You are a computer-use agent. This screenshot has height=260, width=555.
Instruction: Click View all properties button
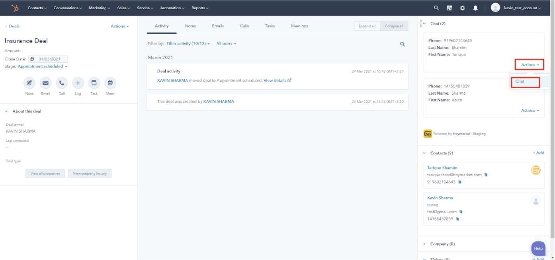(45, 174)
